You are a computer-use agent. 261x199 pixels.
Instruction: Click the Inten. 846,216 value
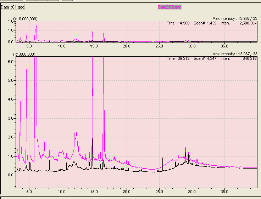coord(248,58)
